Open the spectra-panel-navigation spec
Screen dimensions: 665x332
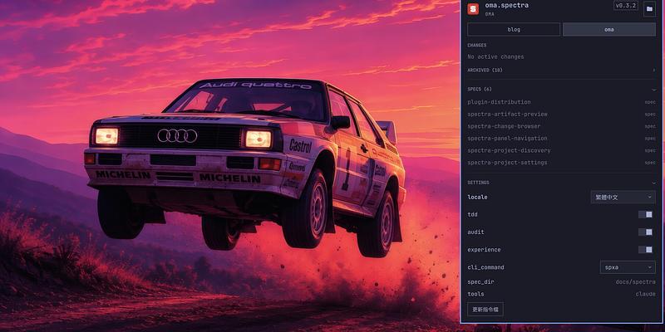562,139
